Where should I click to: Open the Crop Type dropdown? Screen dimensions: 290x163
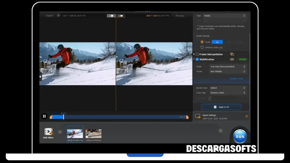pos(227,93)
